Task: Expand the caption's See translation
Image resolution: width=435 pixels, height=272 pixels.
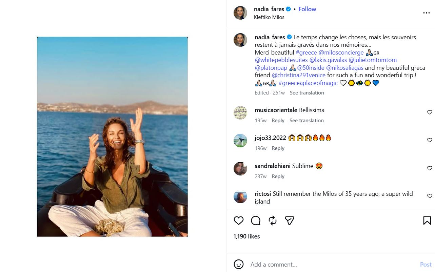Action: click(x=307, y=92)
